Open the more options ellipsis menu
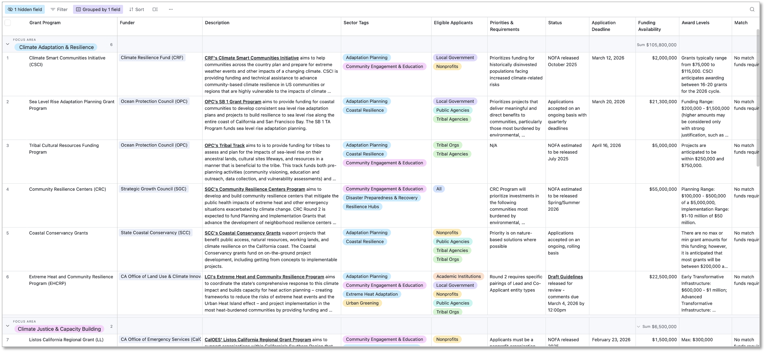The height and width of the screenshot is (352, 764). coord(171,9)
